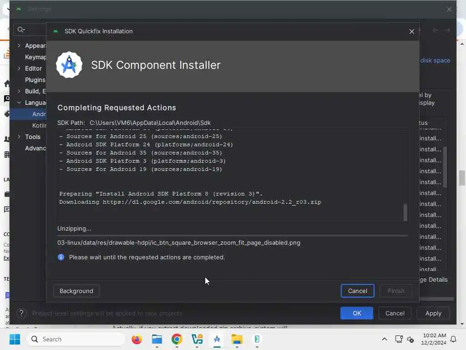Click Apply in the Settings window
Viewport: 466px width, 350px height.
coord(433,313)
